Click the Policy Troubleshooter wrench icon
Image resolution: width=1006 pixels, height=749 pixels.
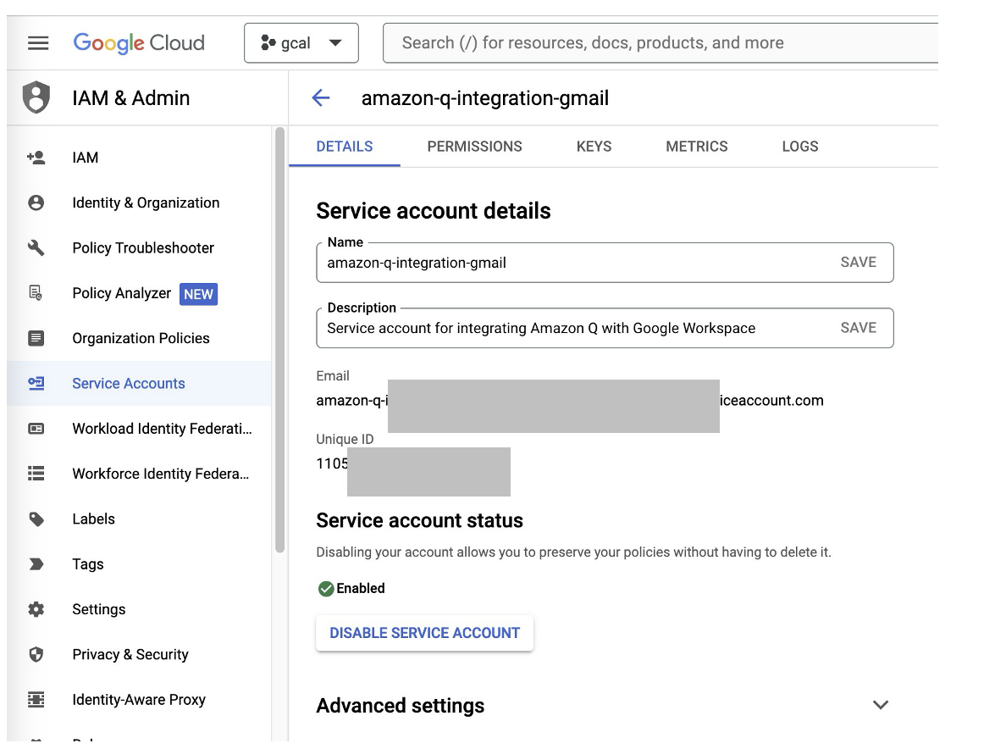(x=36, y=248)
